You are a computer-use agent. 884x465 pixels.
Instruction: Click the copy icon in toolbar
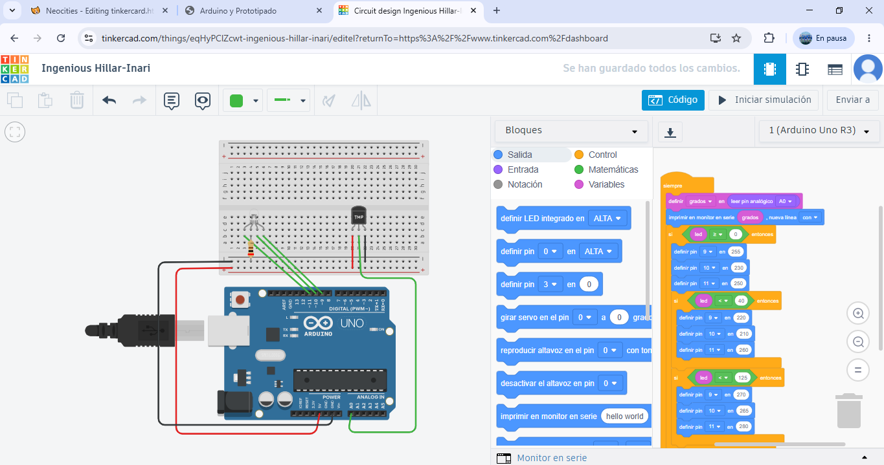point(15,100)
